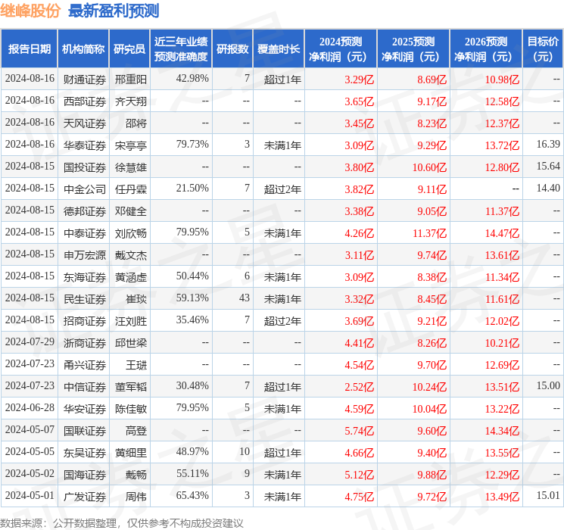Select the 民生证券 institution cell
The width and height of the screenshot is (564, 530).
tap(85, 299)
